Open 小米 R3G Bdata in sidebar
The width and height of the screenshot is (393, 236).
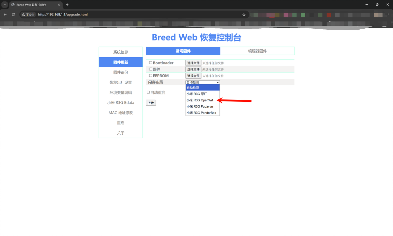point(121,103)
